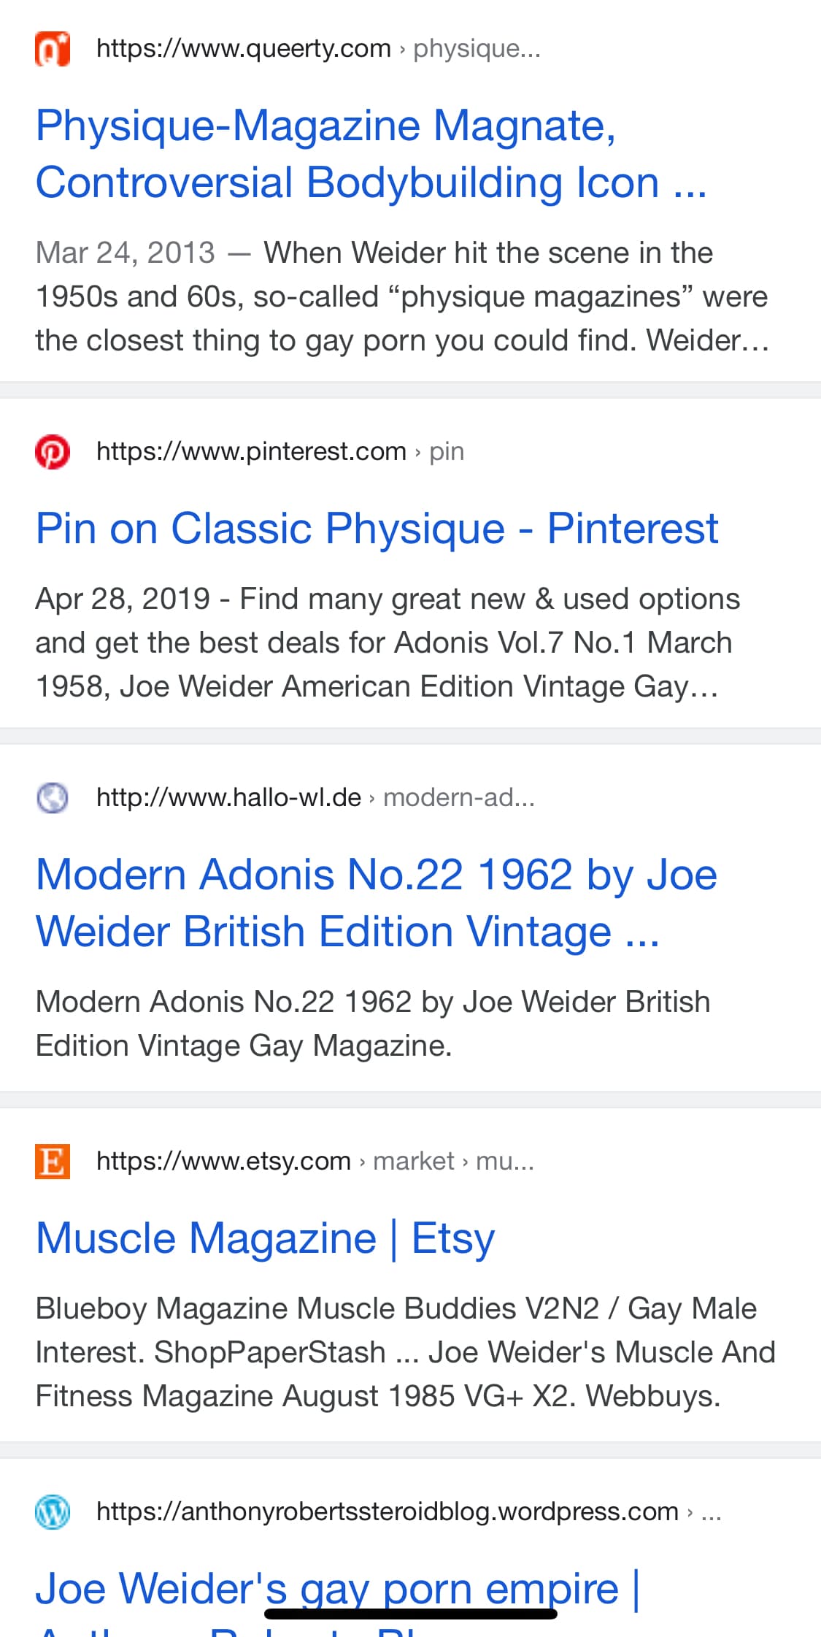
Task: Tap the globe icon beside hallo-wl.de
Action: coord(53,797)
